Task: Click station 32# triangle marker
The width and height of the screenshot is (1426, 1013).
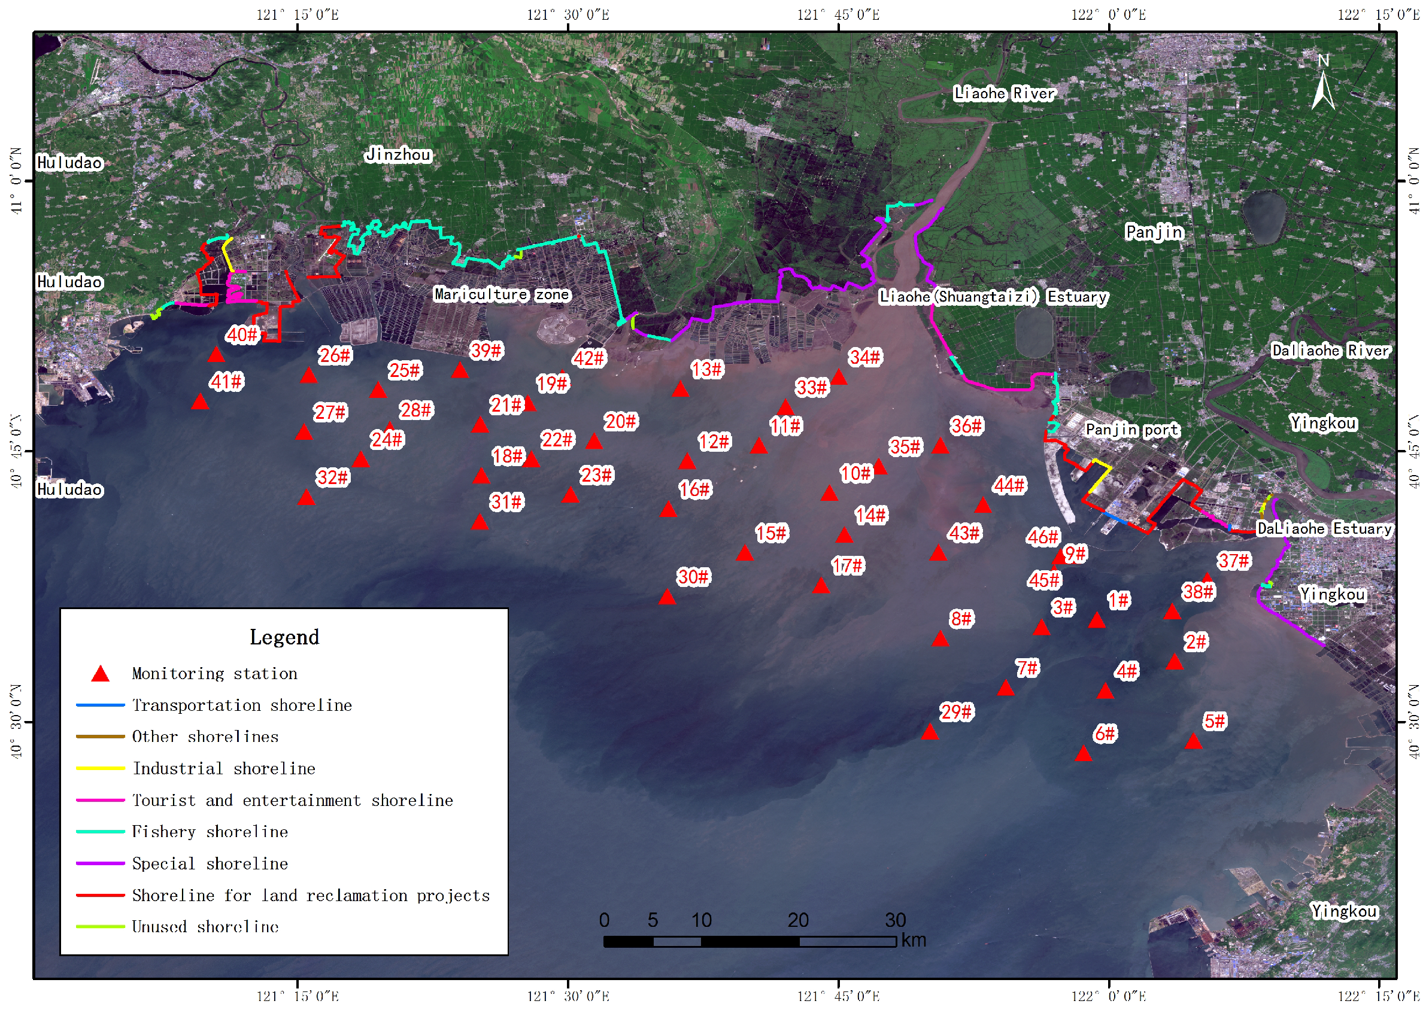Action: [x=306, y=498]
